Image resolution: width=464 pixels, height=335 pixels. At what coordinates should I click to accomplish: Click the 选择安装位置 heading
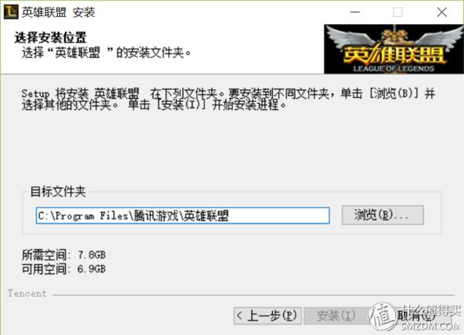(x=50, y=38)
